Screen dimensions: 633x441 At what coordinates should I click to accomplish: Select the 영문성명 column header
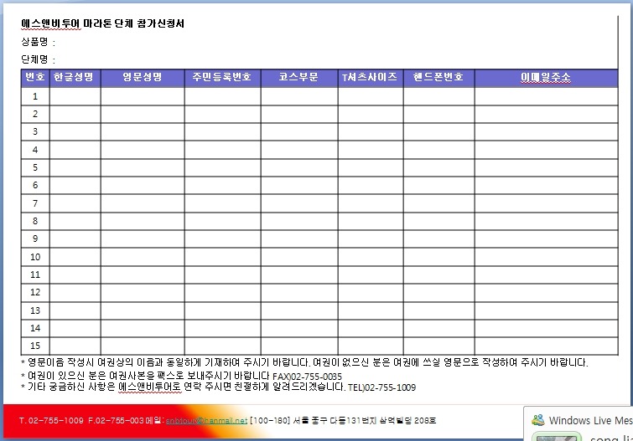click(143, 78)
